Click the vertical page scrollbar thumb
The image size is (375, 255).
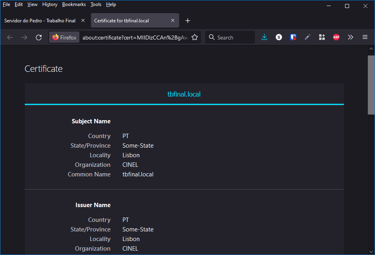371,85
